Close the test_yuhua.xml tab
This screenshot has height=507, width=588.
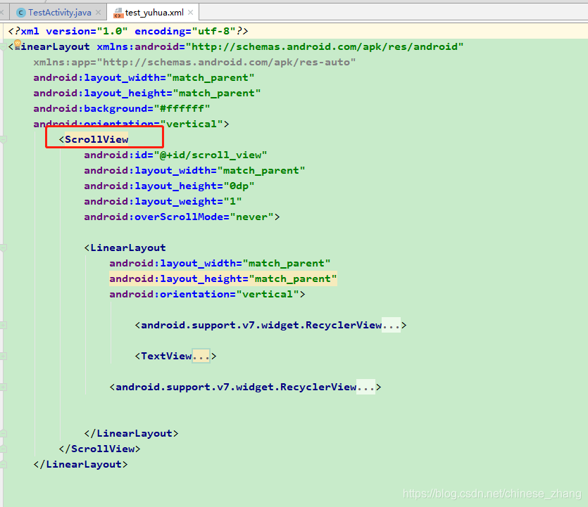(x=191, y=13)
